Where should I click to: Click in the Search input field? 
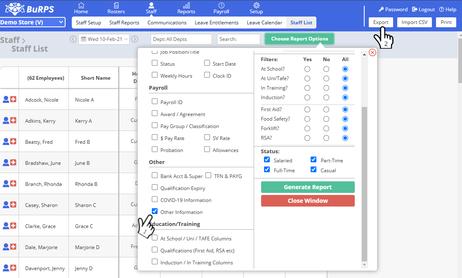click(x=238, y=39)
